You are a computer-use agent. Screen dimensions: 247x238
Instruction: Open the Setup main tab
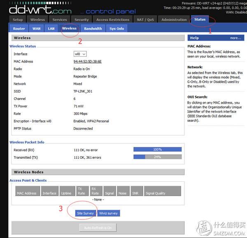[x=18, y=19]
